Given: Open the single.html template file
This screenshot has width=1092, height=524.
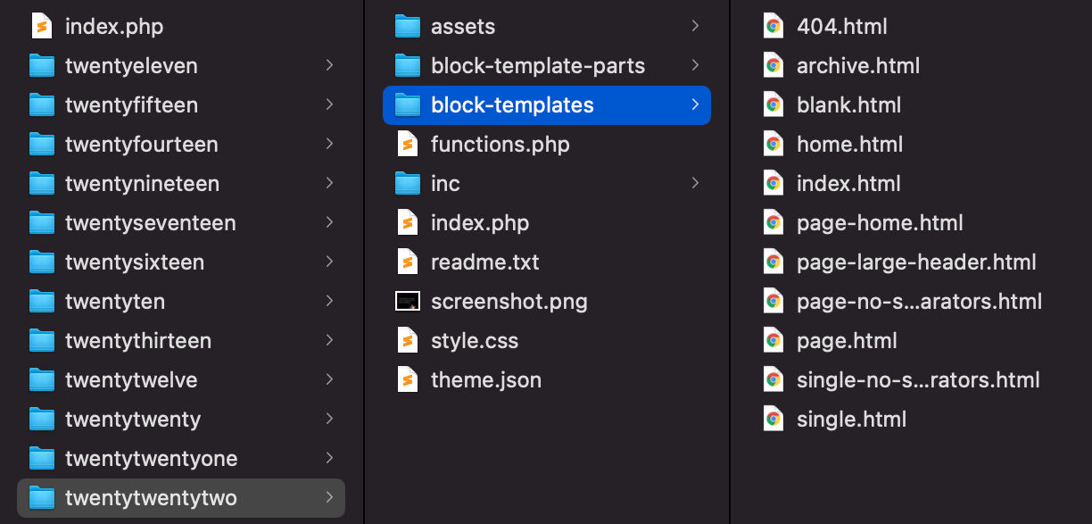Looking at the screenshot, I should coord(851,418).
